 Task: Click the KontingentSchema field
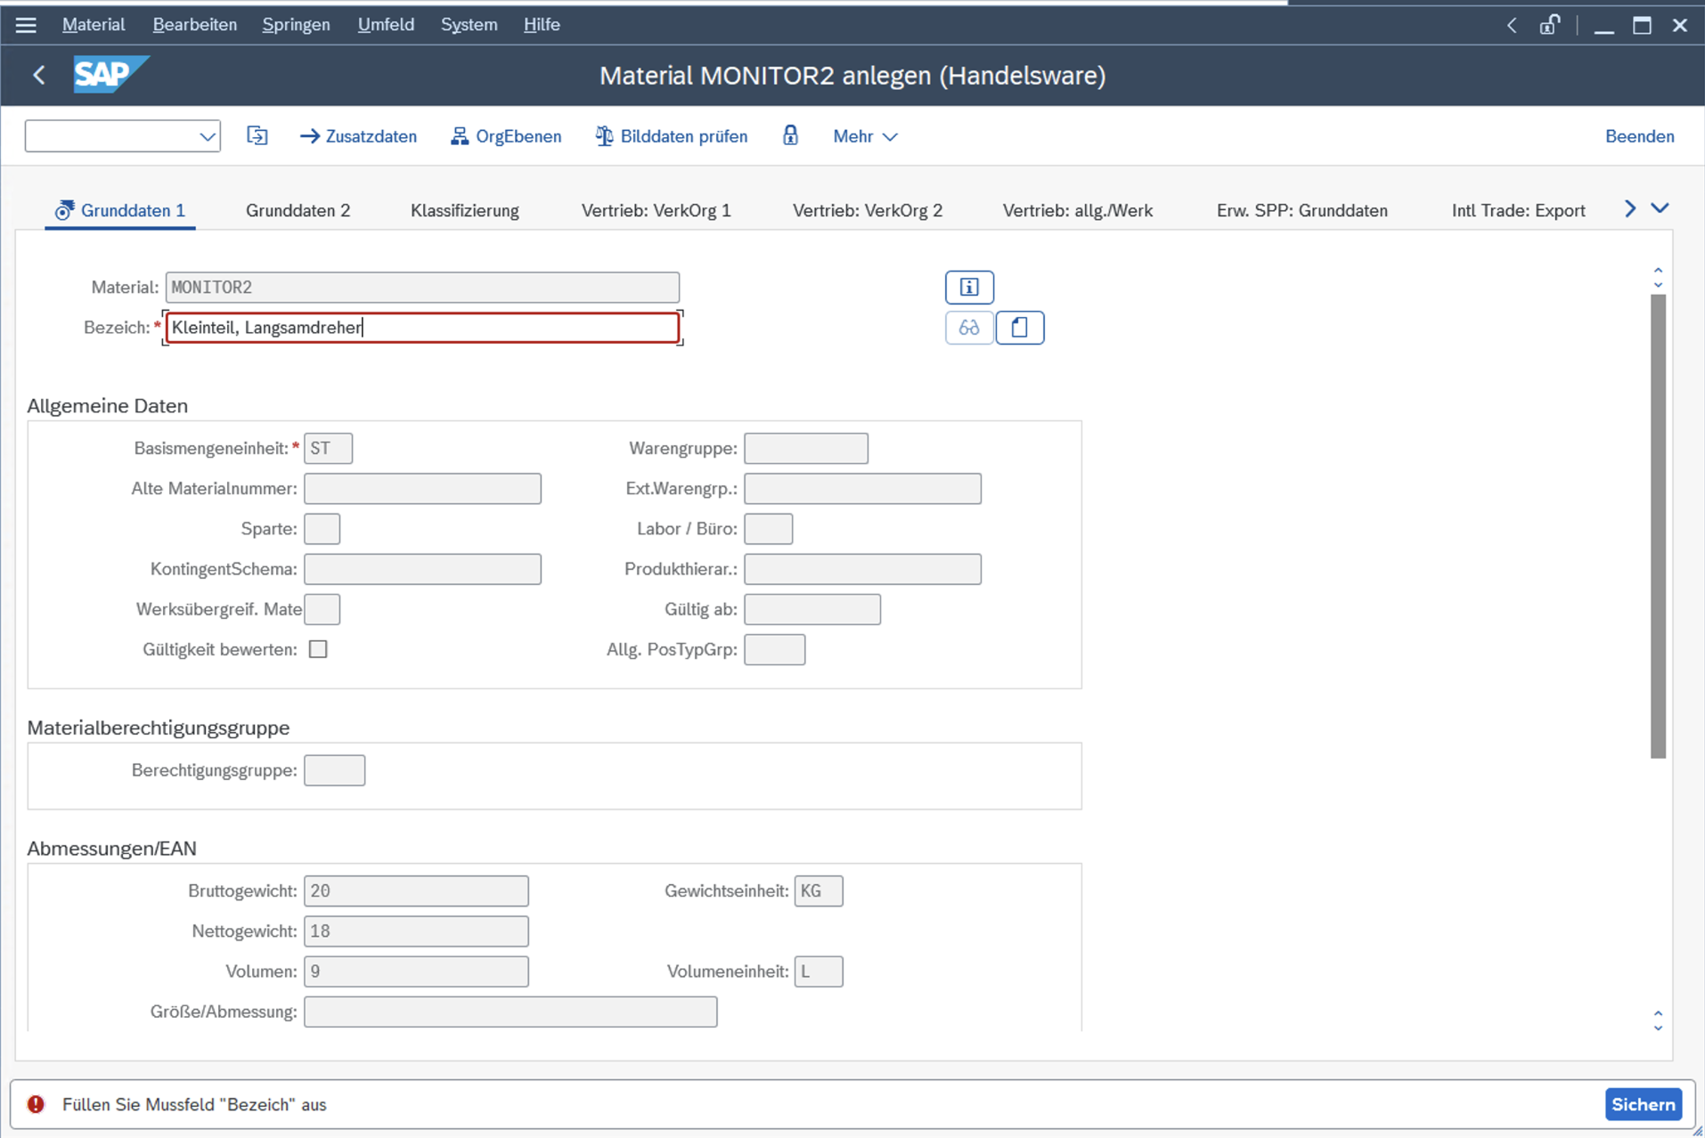(422, 569)
